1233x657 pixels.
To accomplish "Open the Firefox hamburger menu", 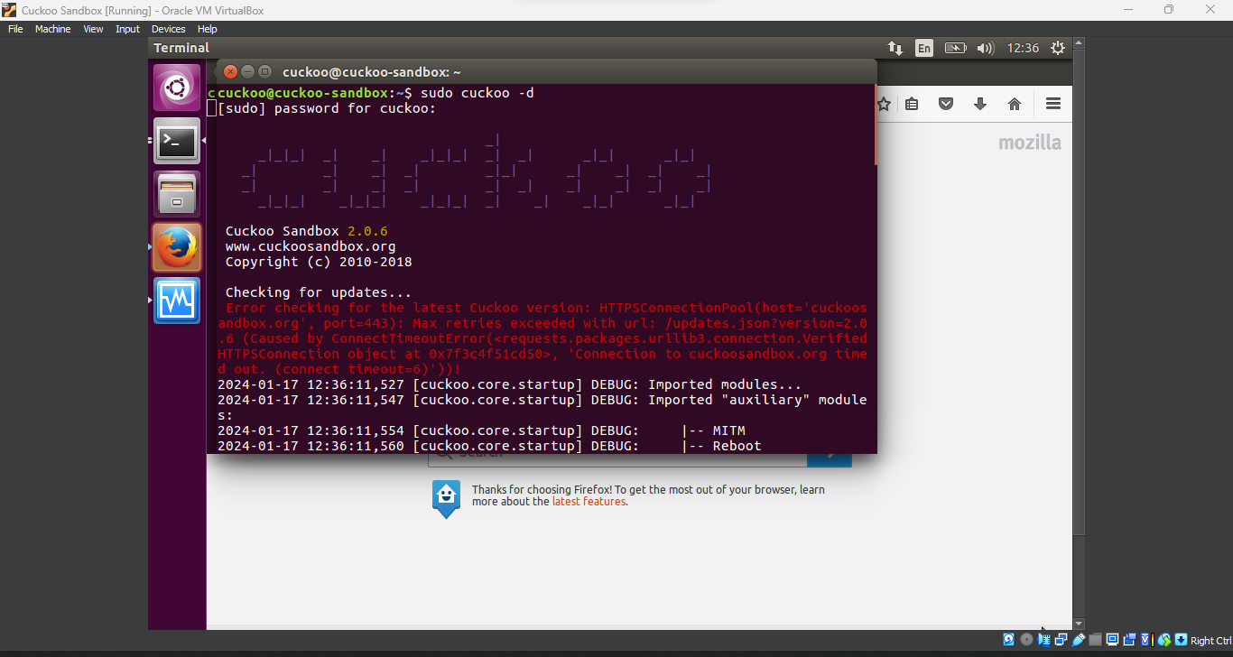I will click(1053, 104).
